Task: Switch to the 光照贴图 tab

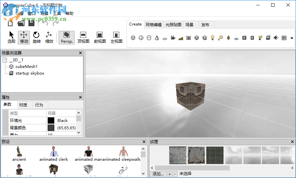Action: [x=173, y=25]
